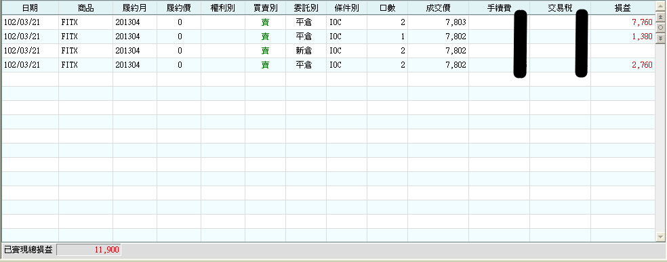The height and width of the screenshot is (262, 667).
Task: Click the 委託別 column header
Action: point(306,8)
